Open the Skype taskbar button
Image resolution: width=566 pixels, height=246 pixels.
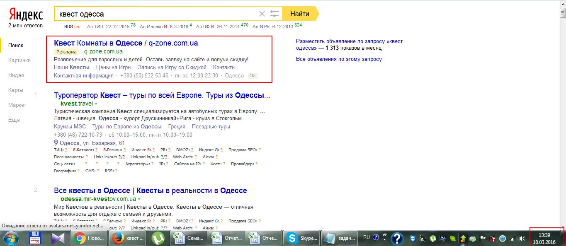click(x=301, y=238)
